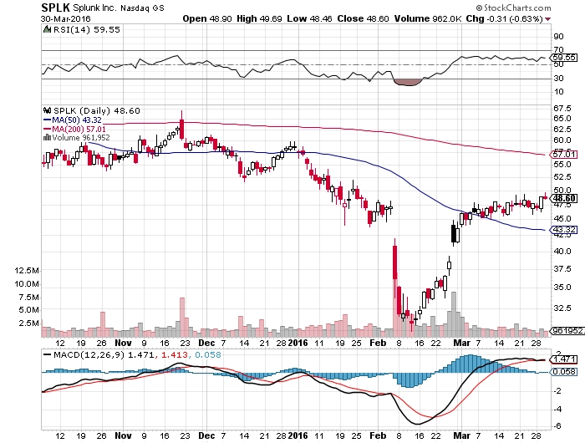Click the 90 RSI axis label
Screen dimensions: 585x443
tap(558, 37)
